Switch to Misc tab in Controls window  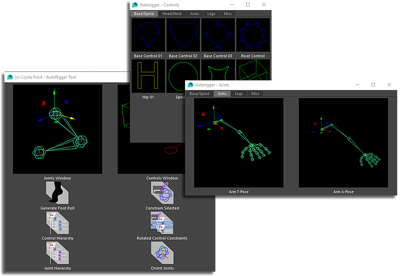coord(228,14)
